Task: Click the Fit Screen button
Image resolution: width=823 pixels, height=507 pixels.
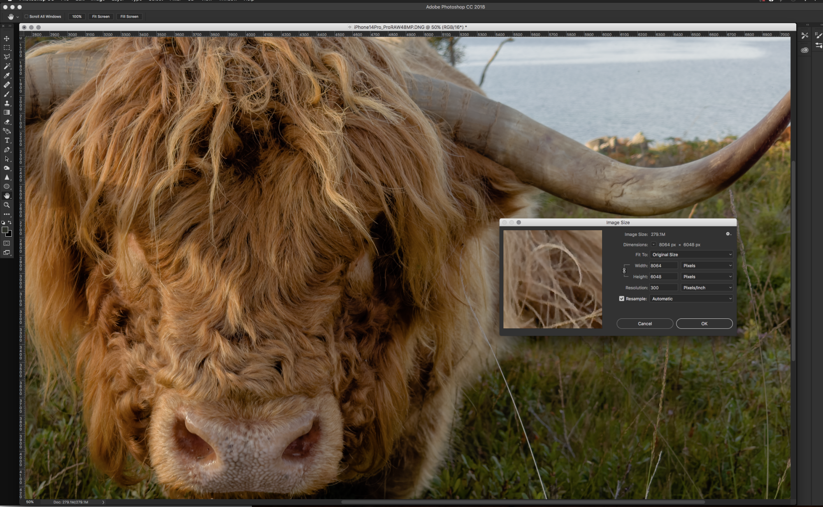Action: (101, 16)
